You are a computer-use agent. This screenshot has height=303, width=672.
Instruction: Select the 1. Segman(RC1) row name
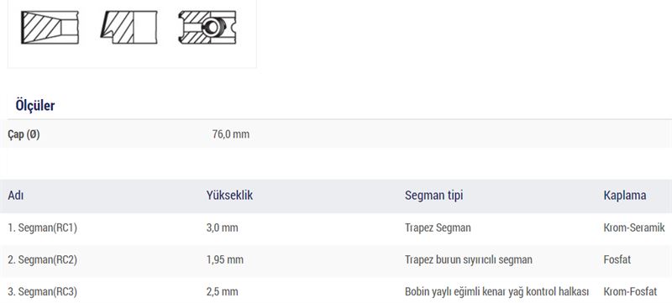point(43,228)
